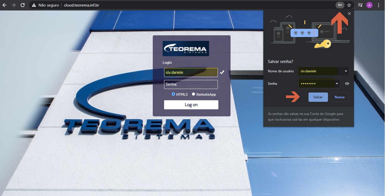Image resolution: width=385 pixels, height=196 pixels.
Task: Click the Google Account passwords note text
Action: 306,117
